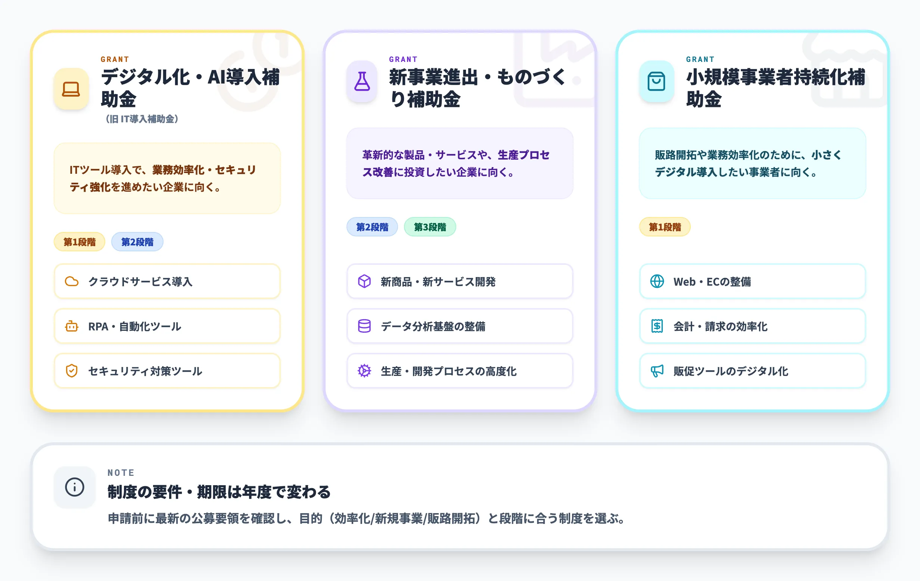The width and height of the screenshot is (920, 581).
Task: Select the robot icon next to RPA・自動化ツール
Action: click(x=73, y=327)
